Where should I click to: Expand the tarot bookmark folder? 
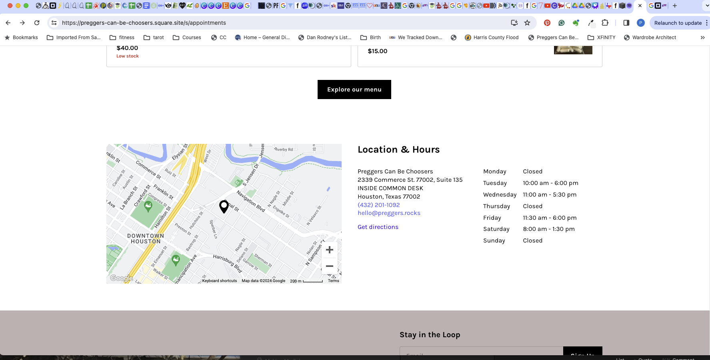tap(154, 38)
